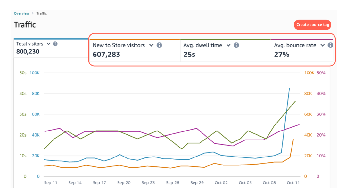
Task: Click the orange line's end point near Oct 11
Action: [293, 140]
